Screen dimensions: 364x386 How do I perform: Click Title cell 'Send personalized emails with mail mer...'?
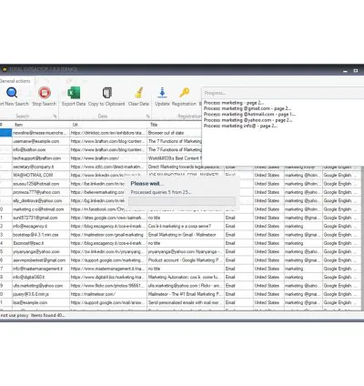(186, 303)
